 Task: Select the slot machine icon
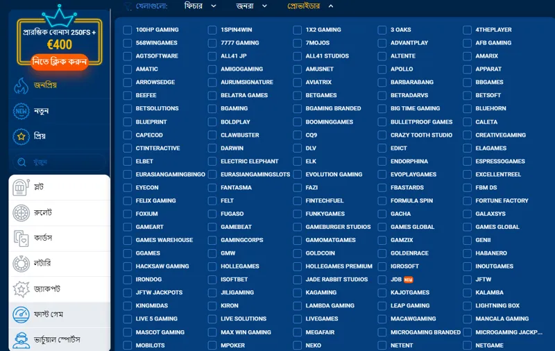tap(22, 187)
